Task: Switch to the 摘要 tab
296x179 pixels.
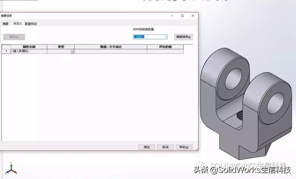Action: [x=6, y=24]
